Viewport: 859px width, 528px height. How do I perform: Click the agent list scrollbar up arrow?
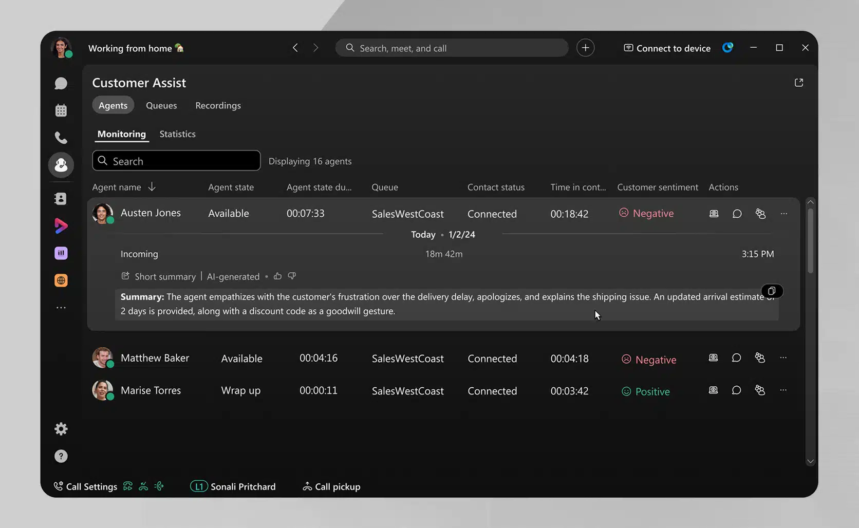point(810,202)
